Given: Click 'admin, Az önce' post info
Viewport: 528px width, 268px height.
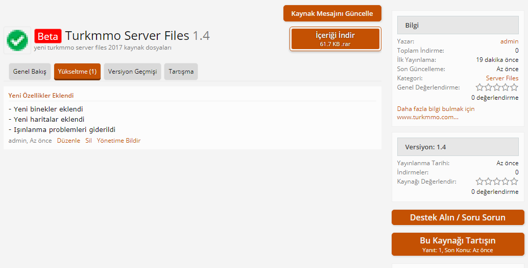Looking at the screenshot, I should pyautogui.click(x=30, y=141).
